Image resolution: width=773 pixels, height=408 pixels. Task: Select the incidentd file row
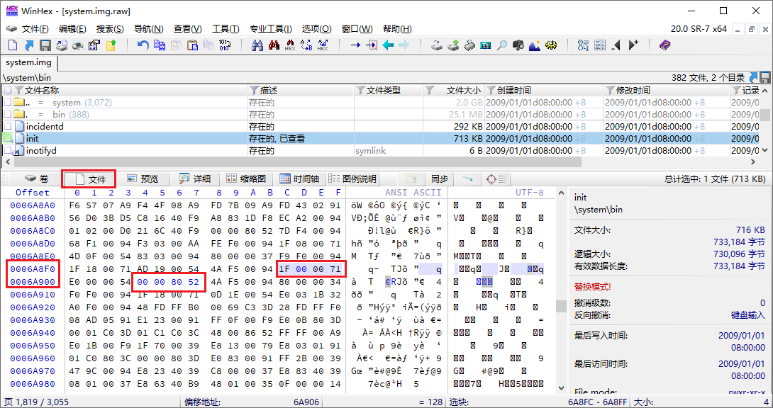(379, 127)
